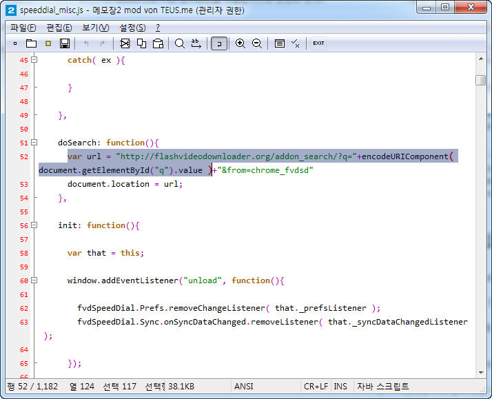Paste with the clipboard icon
Screen dimensions: 492x399
pyautogui.click(x=158, y=43)
